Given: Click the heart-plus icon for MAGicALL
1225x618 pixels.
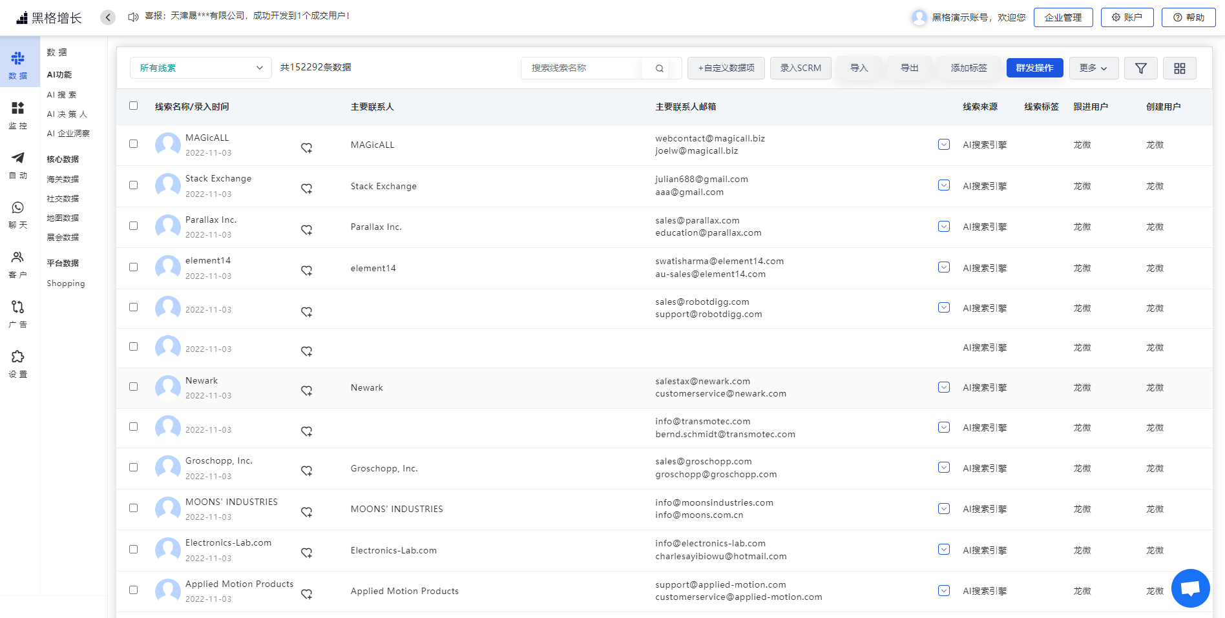Looking at the screenshot, I should click(x=307, y=148).
